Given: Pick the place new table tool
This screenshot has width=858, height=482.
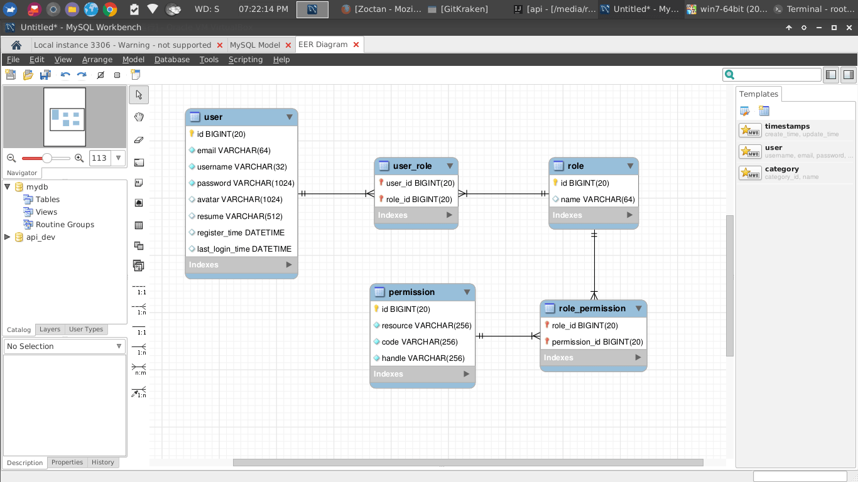Looking at the screenshot, I should [x=139, y=225].
